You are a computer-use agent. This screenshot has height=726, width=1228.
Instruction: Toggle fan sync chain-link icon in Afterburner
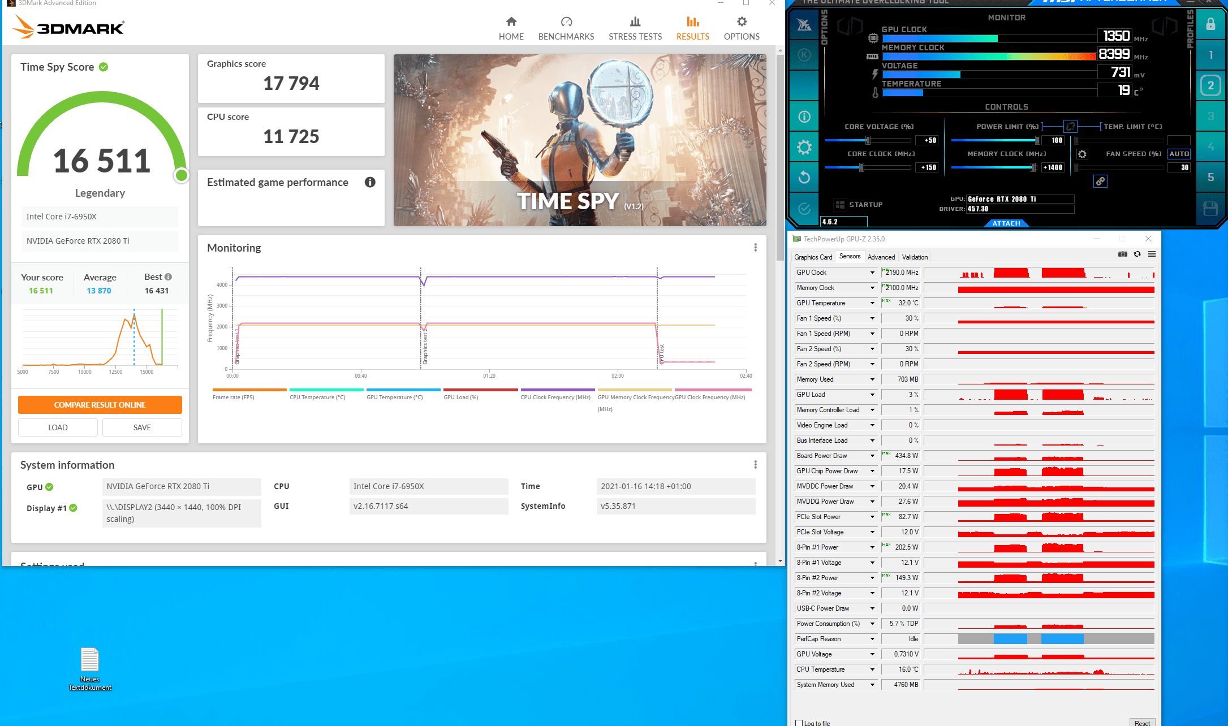point(1100,181)
